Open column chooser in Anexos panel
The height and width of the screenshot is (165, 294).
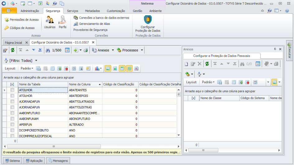258,64
